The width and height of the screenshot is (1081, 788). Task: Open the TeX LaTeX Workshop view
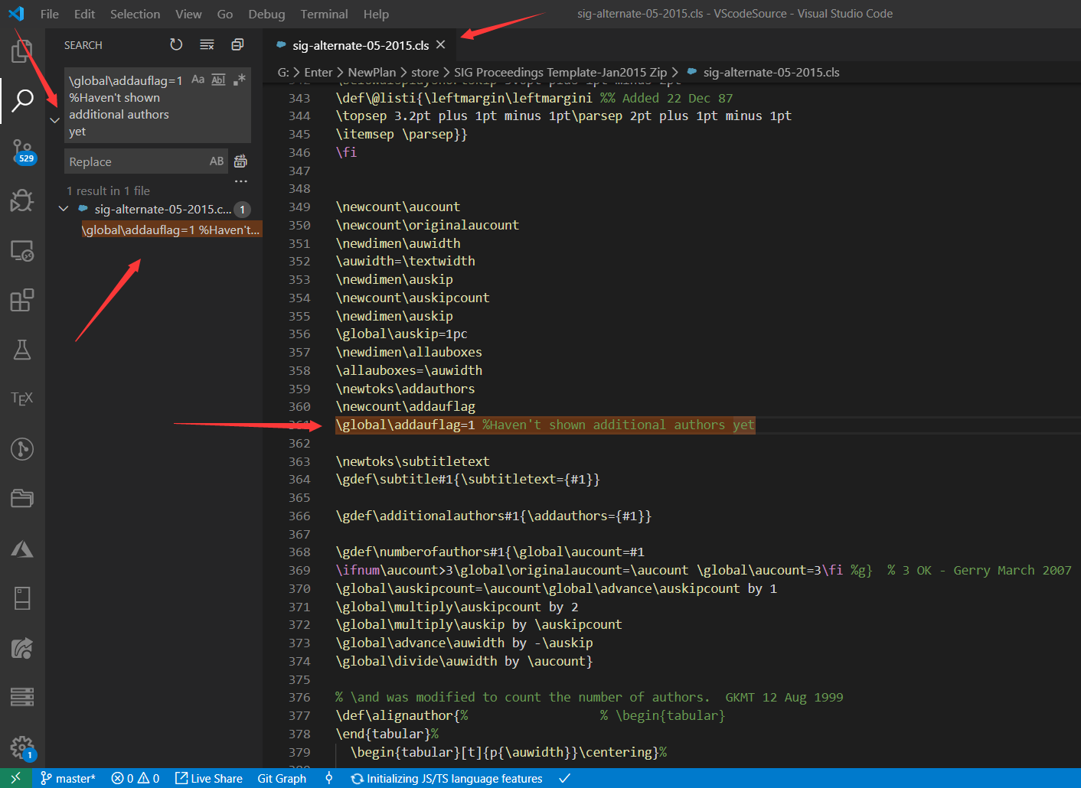(22, 399)
